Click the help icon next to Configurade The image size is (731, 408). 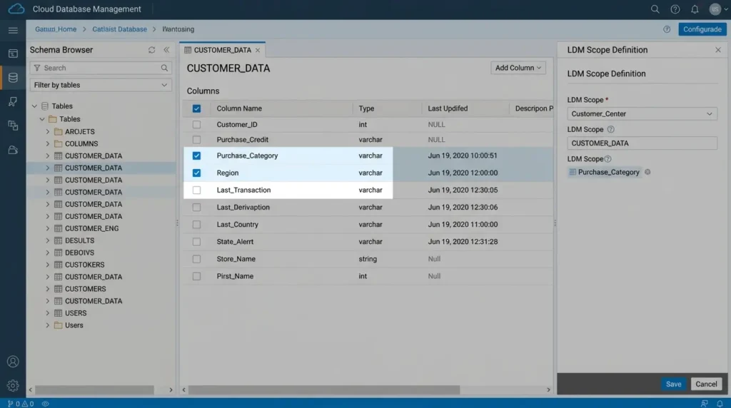point(667,29)
